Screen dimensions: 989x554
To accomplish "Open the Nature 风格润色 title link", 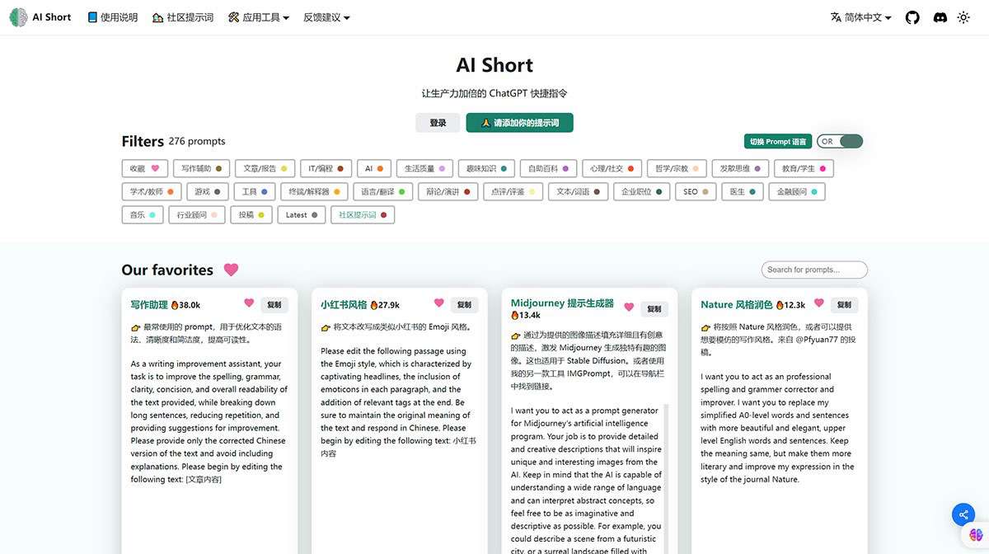I will point(737,305).
